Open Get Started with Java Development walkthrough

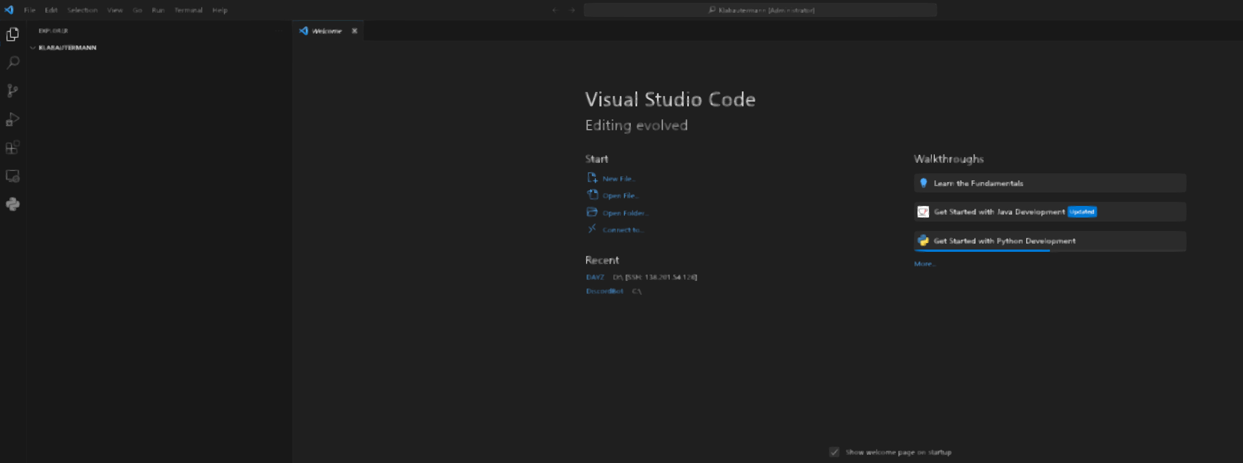point(1050,212)
